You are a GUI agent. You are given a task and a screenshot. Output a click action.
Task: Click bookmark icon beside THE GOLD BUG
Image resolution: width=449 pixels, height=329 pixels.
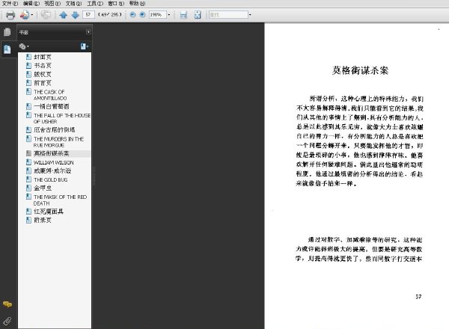[28, 179]
